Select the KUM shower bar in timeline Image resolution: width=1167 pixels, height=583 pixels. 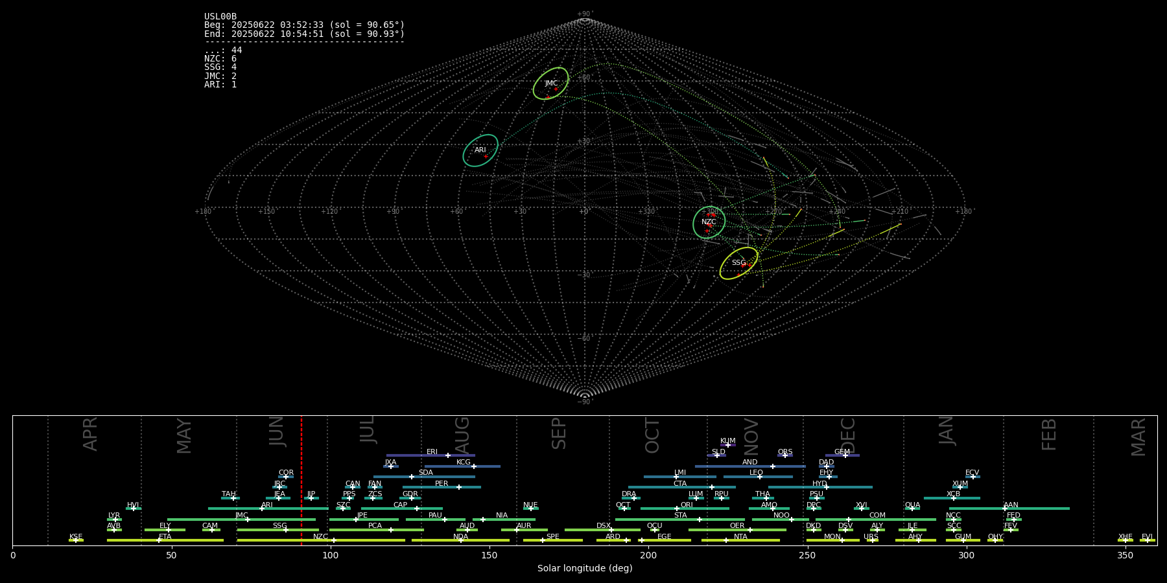coord(728,445)
